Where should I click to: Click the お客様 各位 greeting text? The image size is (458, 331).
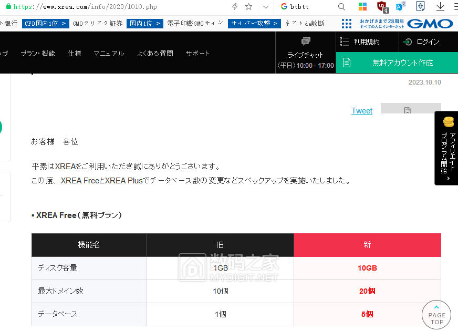pos(55,142)
